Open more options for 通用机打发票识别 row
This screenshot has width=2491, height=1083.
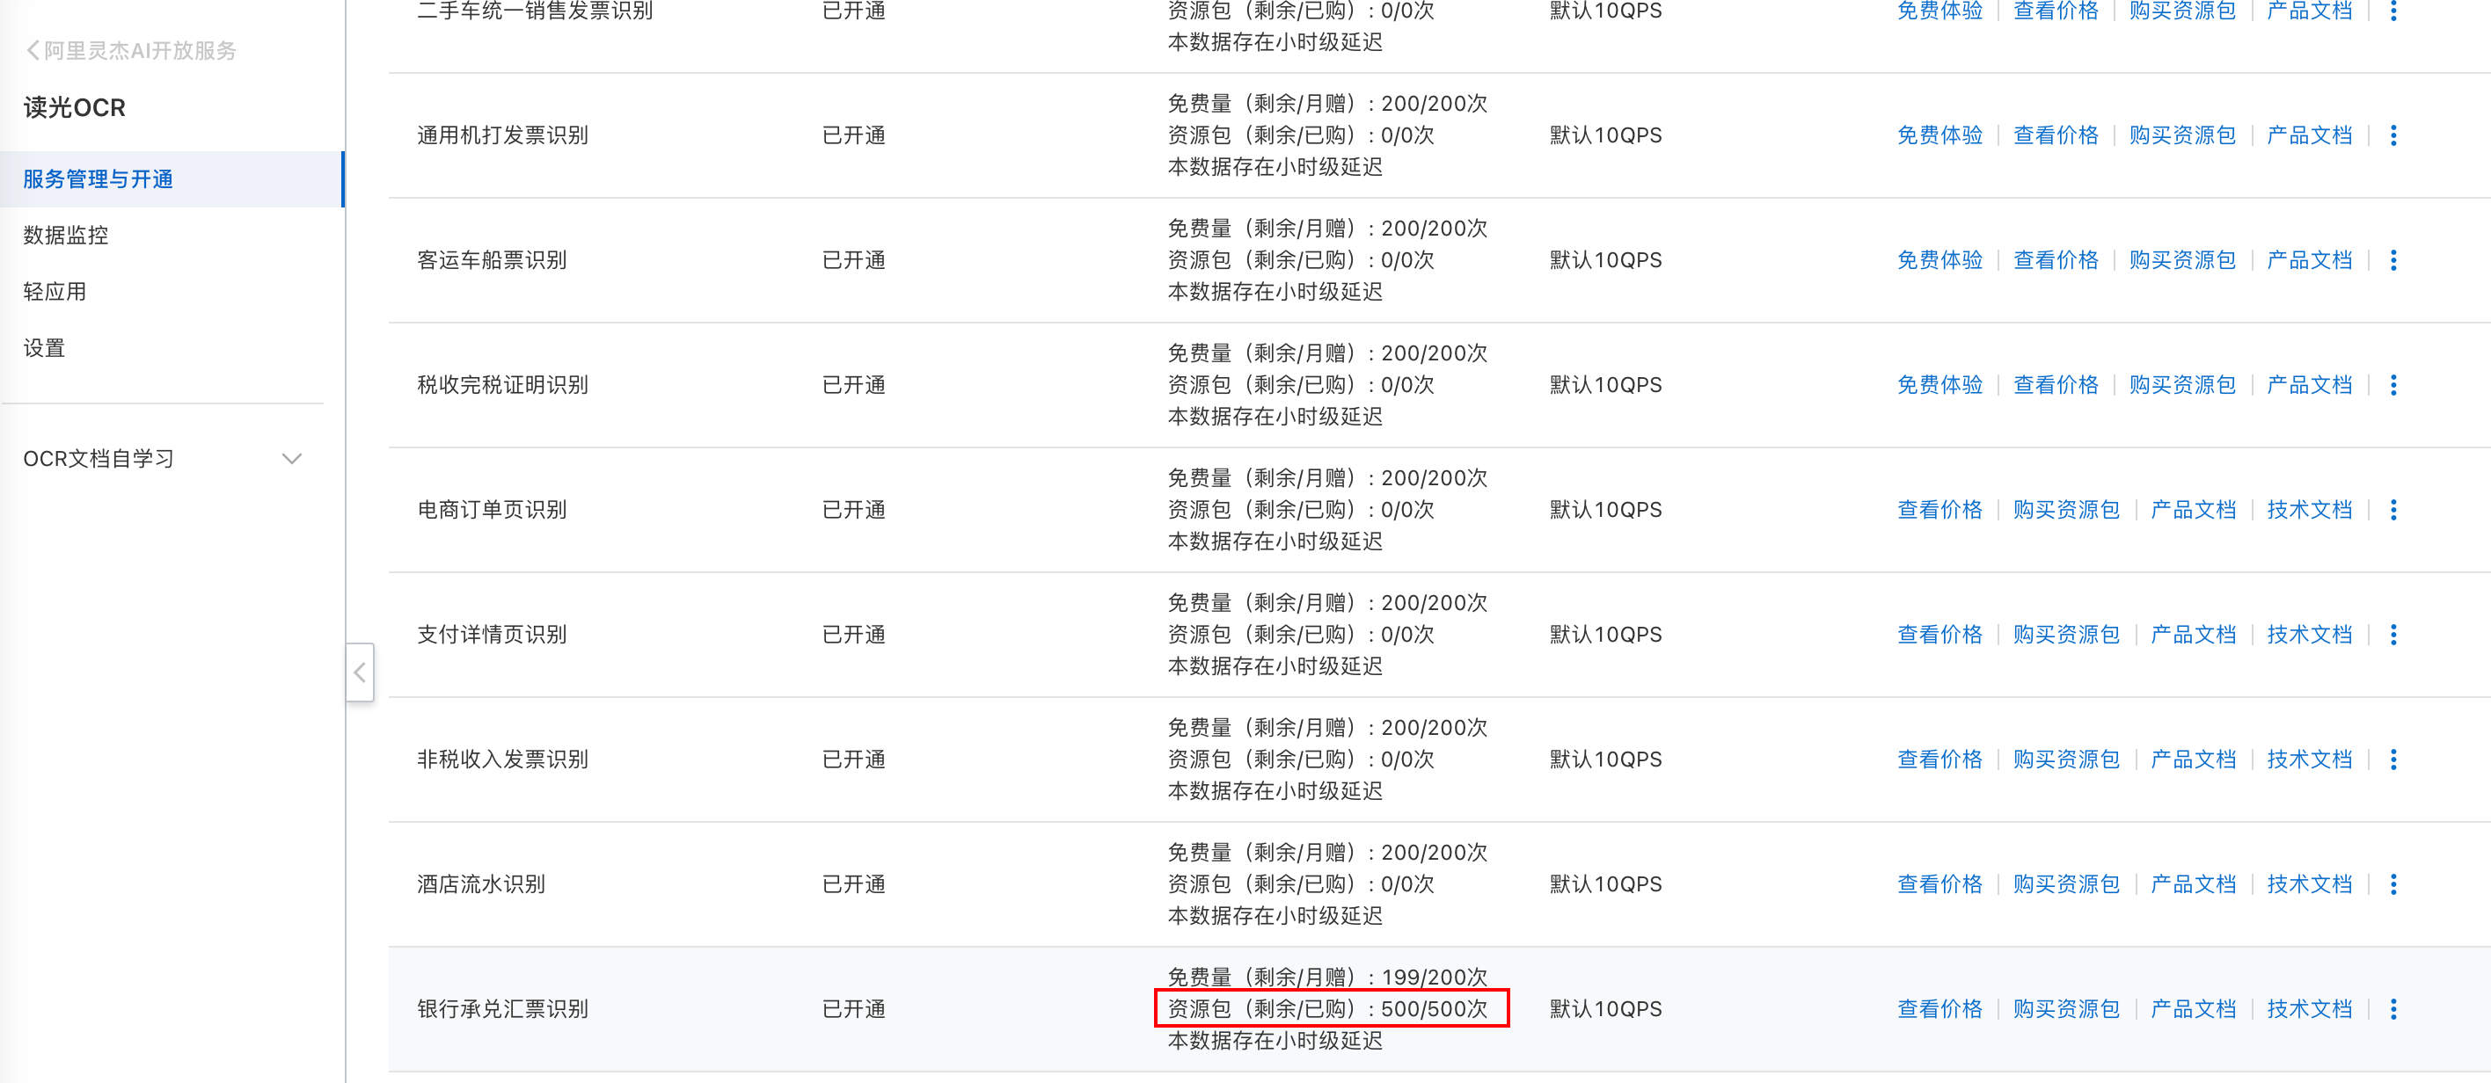point(2393,135)
